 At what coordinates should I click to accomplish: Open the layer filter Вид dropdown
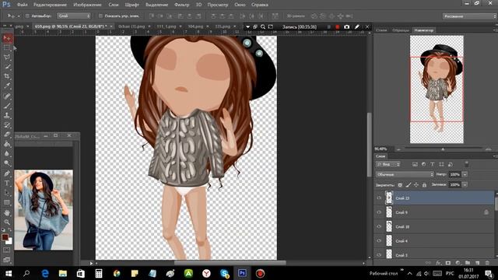(x=388, y=164)
